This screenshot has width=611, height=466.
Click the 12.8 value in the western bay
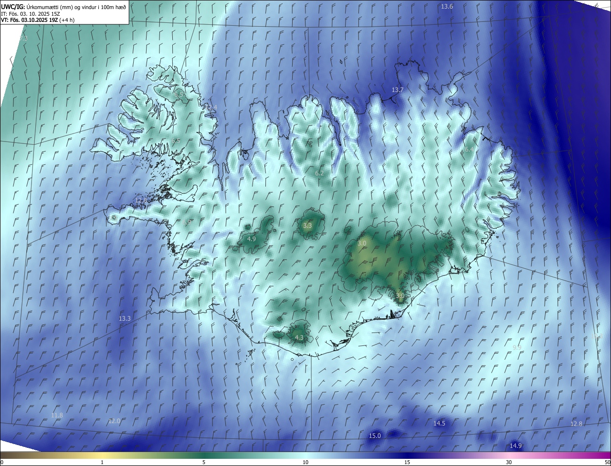(x=141, y=201)
